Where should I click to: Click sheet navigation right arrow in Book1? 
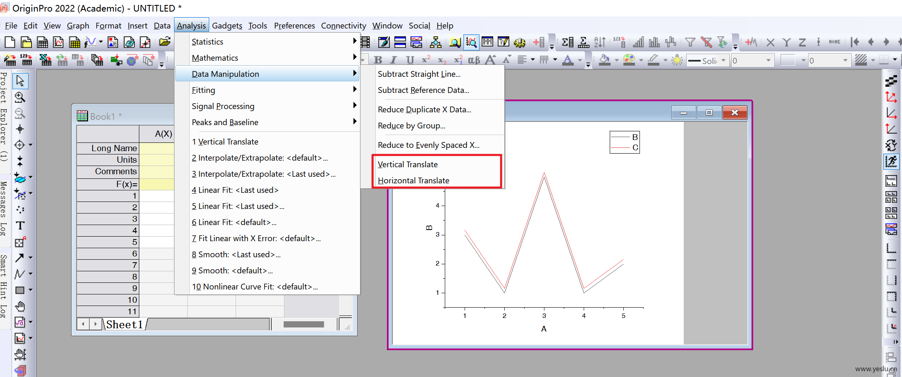[95, 324]
